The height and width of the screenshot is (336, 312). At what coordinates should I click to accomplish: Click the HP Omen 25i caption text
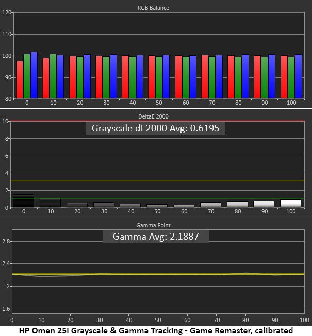coord(156,331)
